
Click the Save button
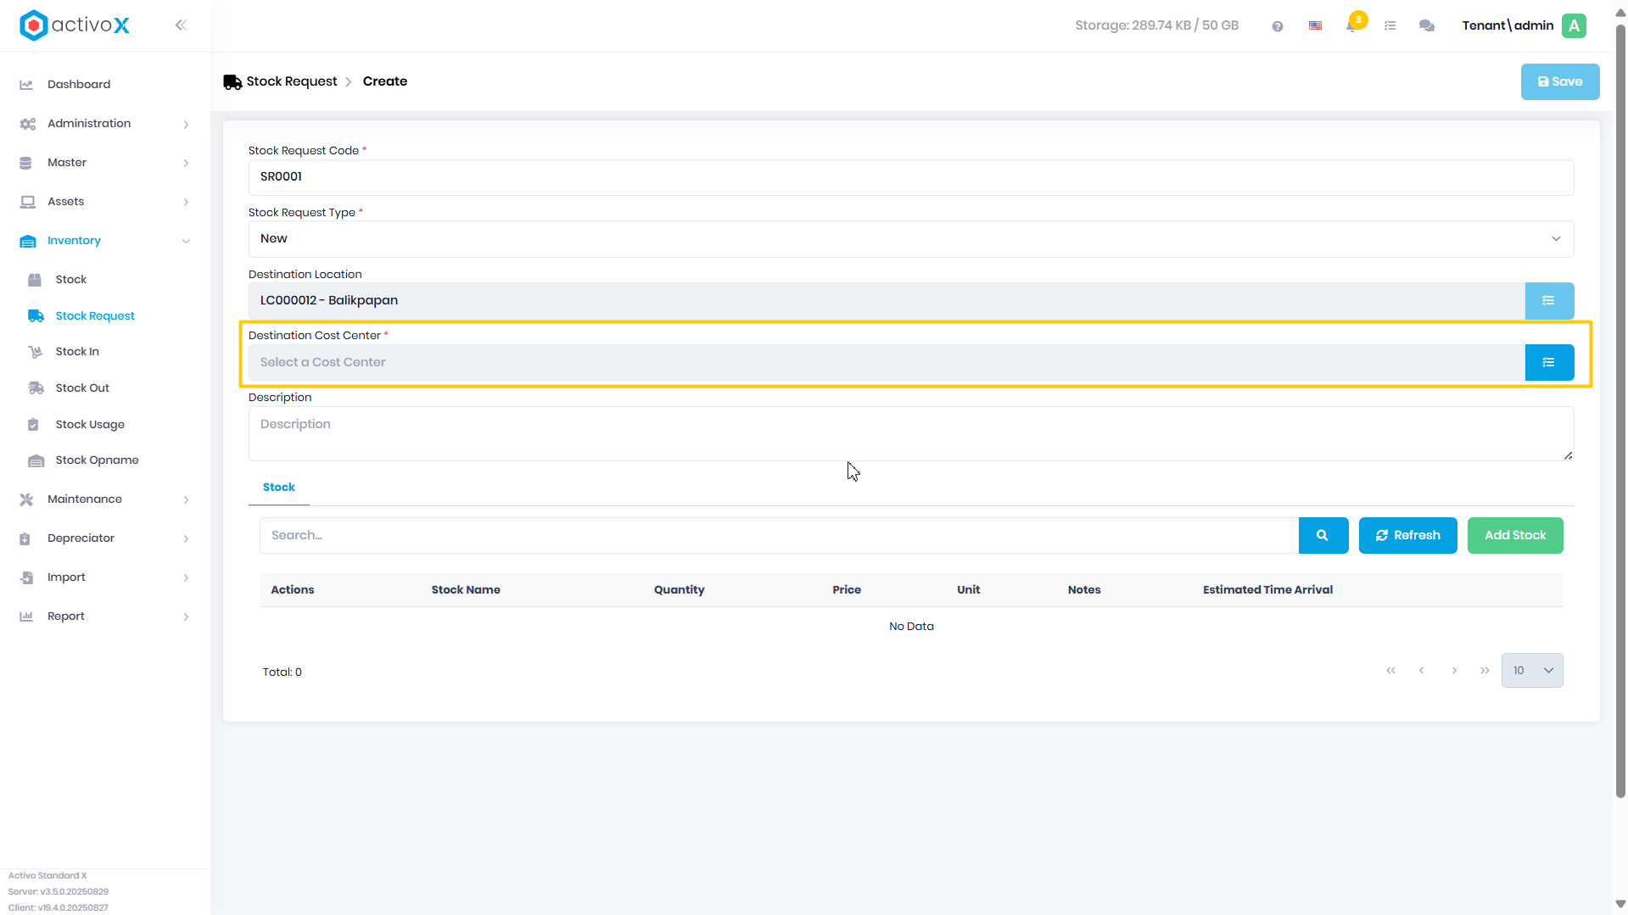[x=1559, y=82]
